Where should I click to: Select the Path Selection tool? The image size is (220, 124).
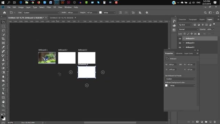click(x=3, y=93)
